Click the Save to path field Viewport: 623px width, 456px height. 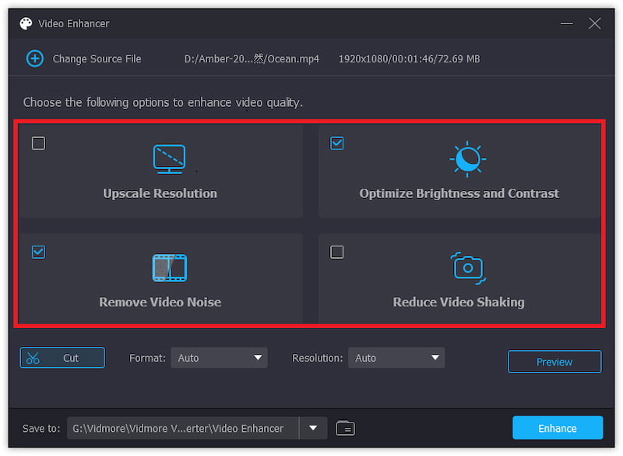(x=182, y=428)
